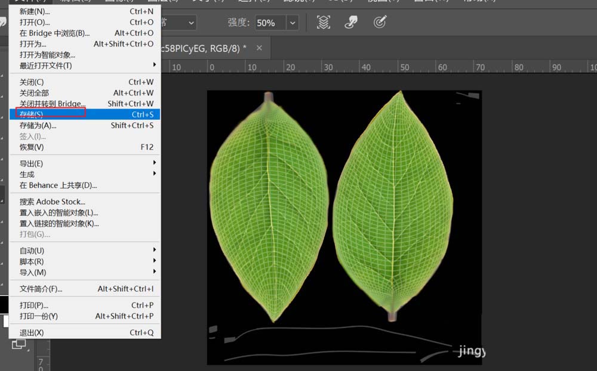
Task: Close the open document tab
Action: pos(260,49)
